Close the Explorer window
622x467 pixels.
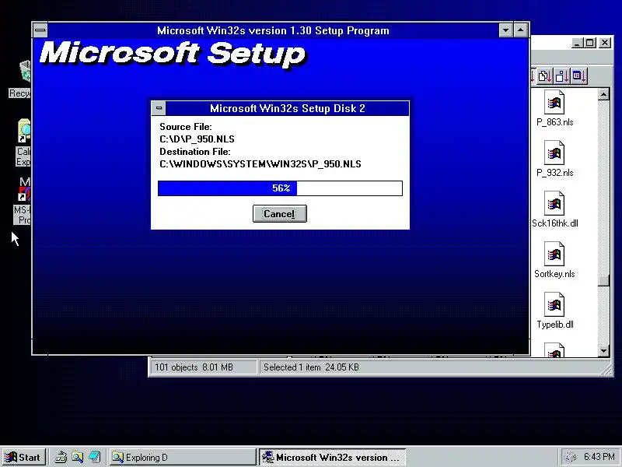point(605,43)
